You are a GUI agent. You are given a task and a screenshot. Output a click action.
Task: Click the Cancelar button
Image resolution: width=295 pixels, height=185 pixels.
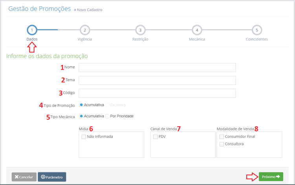24,177
